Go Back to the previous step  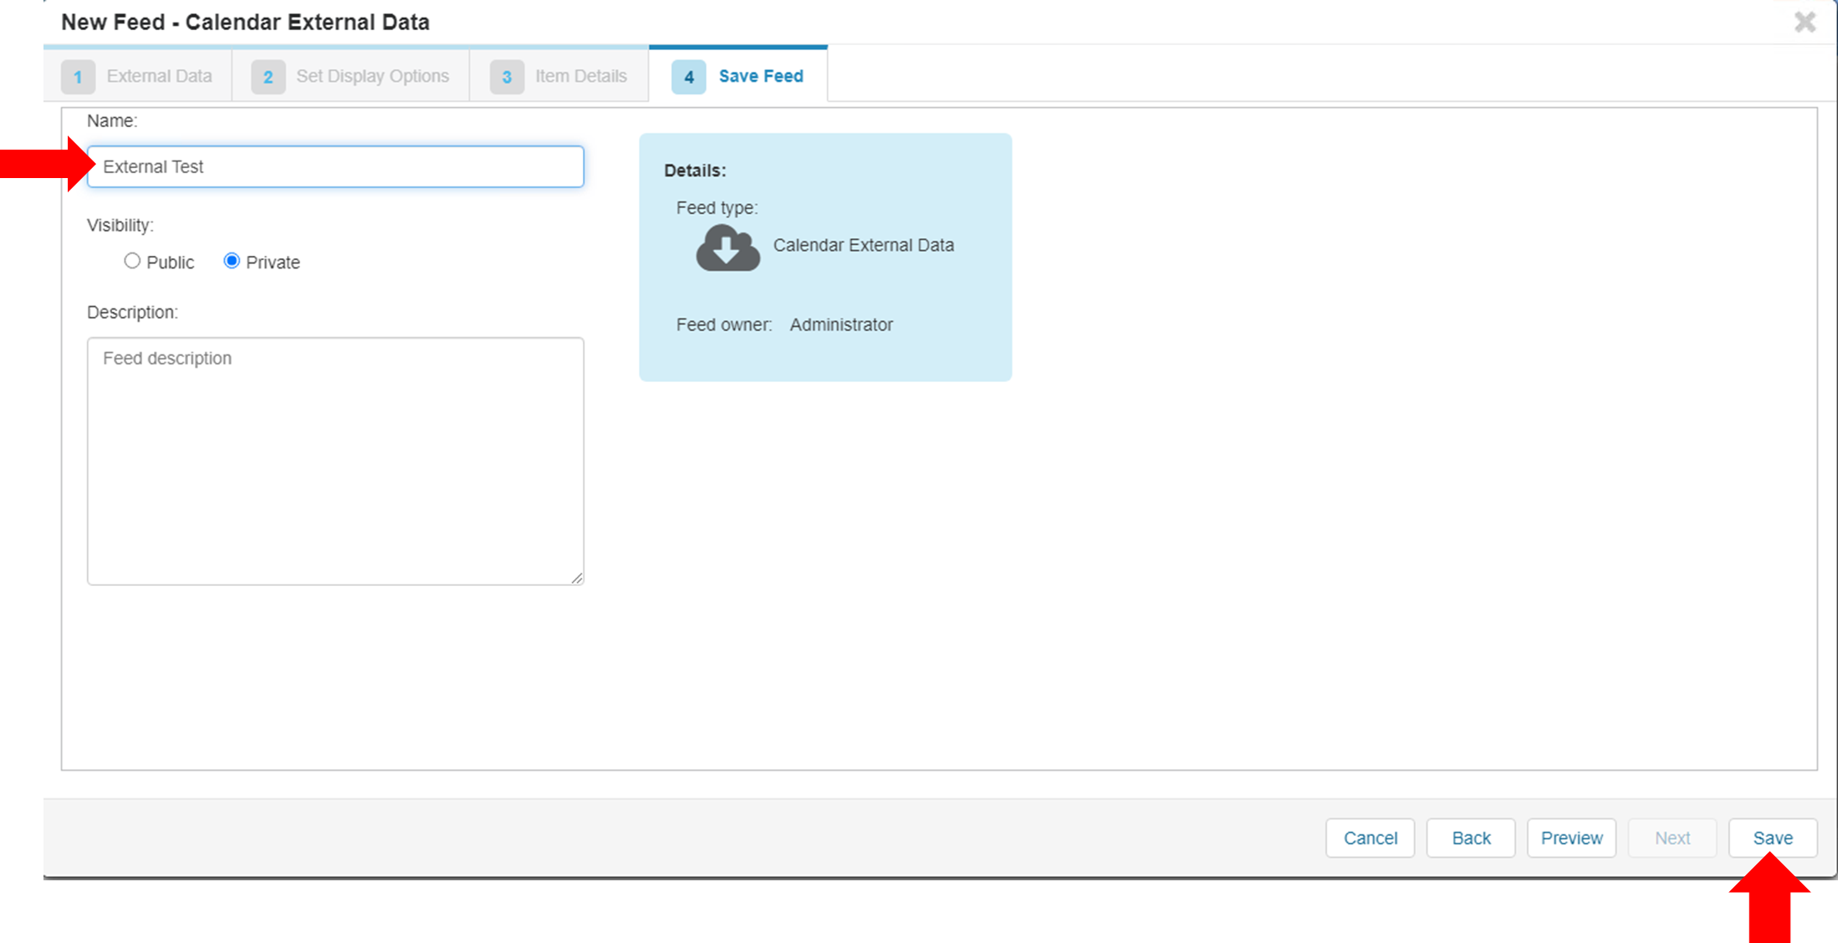coord(1471,838)
